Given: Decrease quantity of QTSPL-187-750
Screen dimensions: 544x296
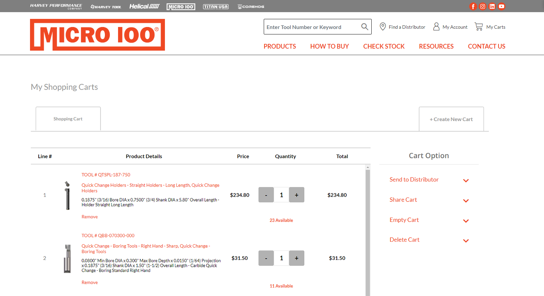Looking at the screenshot, I should pyautogui.click(x=266, y=195).
